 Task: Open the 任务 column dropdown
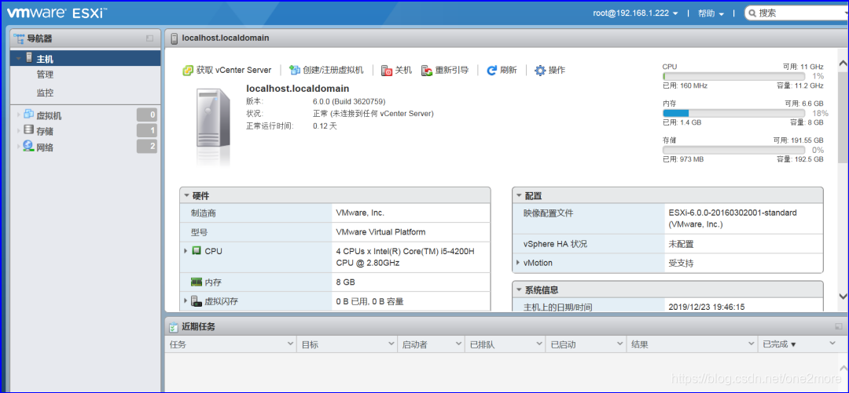point(289,344)
